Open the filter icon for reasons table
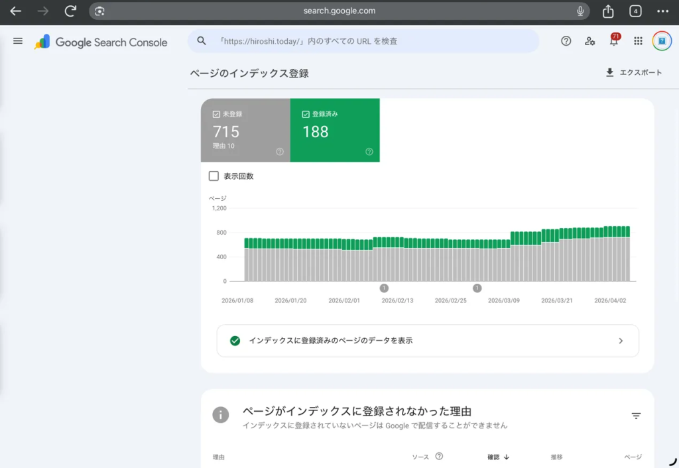This screenshot has width=679, height=468. tap(636, 416)
